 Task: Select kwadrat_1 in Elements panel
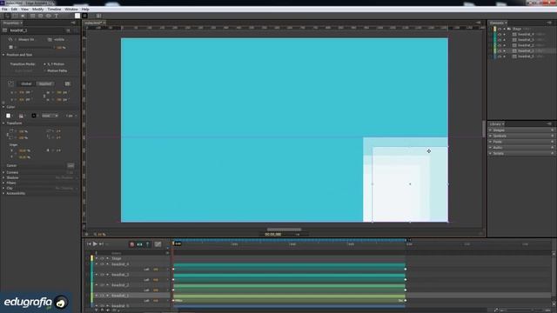pos(526,51)
